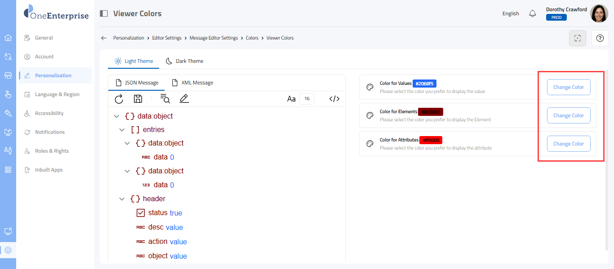Open the notifications bell icon
The image size is (614, 269).
tap(533, 13)
